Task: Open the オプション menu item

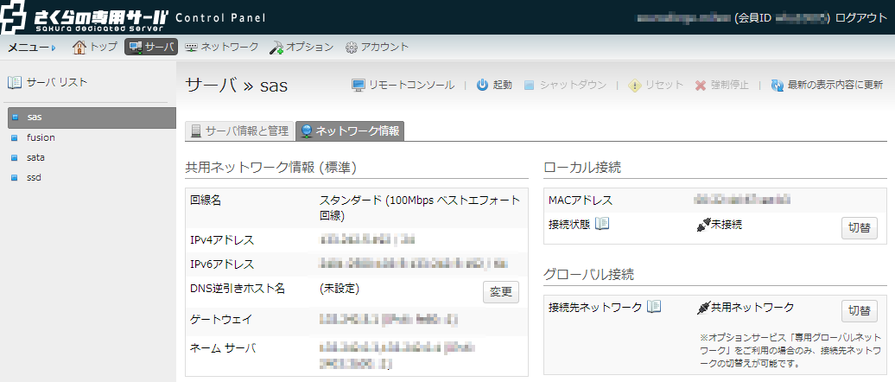Action: (302, 47)
